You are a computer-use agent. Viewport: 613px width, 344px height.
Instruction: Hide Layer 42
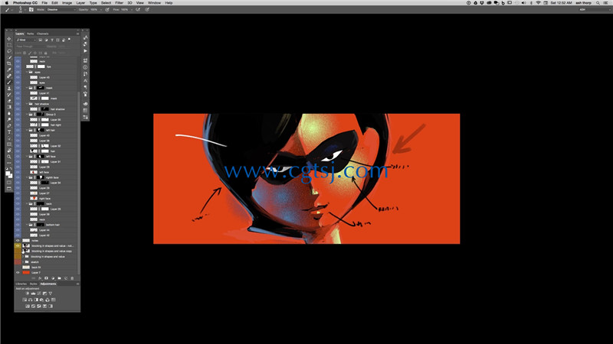click(x=18, y=235)
